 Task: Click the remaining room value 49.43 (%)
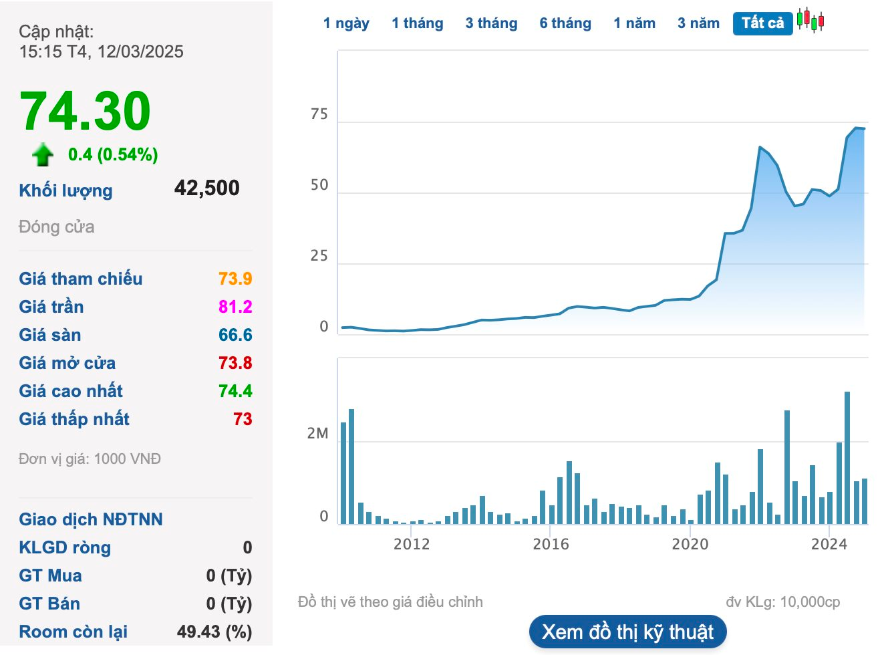[214, 632]
